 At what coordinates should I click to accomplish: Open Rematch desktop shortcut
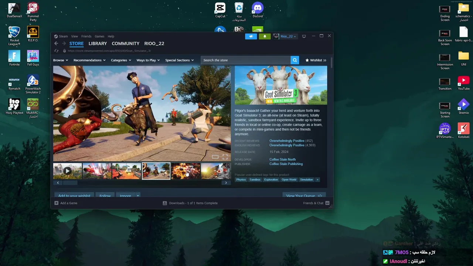[14, 83]
